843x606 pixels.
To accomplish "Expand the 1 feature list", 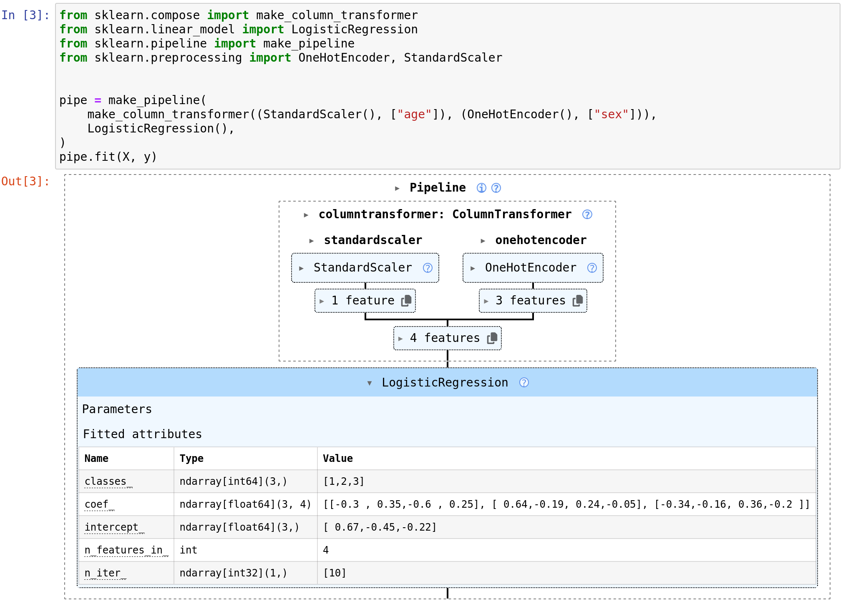I will [322, 301].
